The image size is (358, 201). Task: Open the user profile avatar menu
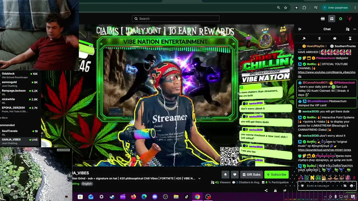(x=349, y=19)
